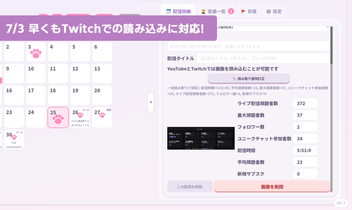Edit the 配信時間 field showing 5:51:0

(305, 150)
